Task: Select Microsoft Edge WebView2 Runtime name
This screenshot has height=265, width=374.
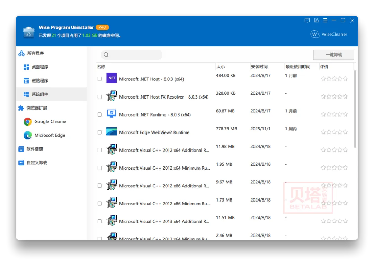Action: (154, 132)
